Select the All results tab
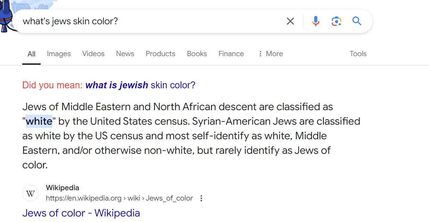Screen dimensions: 429x222 pos(31,54)
